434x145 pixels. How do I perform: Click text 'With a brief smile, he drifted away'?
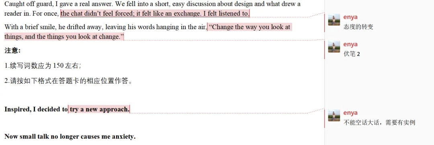pyautogui.click(x=54, y=27)
